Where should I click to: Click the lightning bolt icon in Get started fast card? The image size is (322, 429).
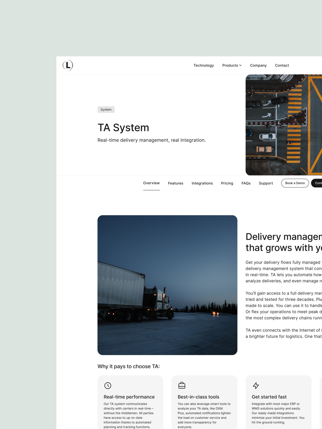click(x=256, y=385)
